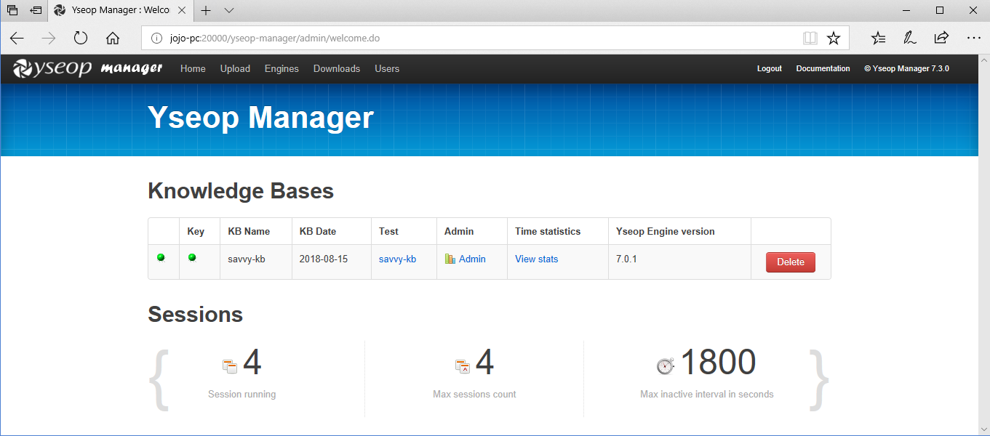The height and width of the screenshot is (436, 990).
Task: Add this page to favorites star
Action: coord(834,38)
